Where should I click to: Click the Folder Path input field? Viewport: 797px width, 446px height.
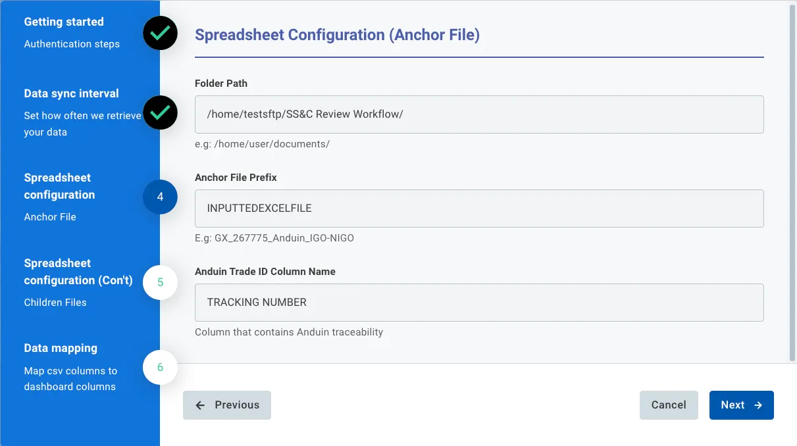tap(479, 114)
